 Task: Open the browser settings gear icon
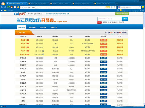tap(143, 7)
